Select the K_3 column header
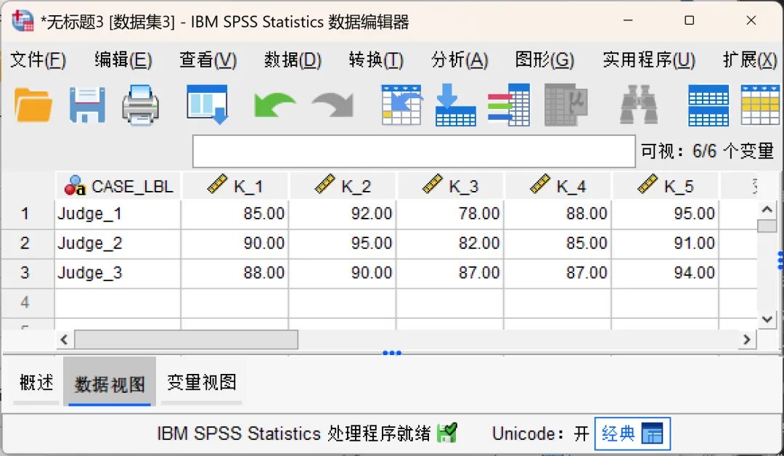Viewport: 784px width, 456px height. coord(451,185)
